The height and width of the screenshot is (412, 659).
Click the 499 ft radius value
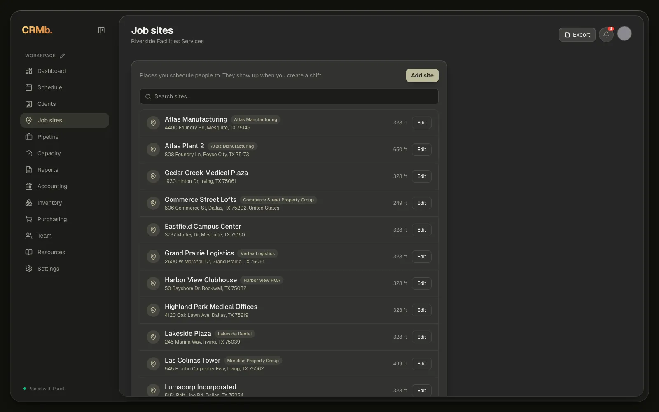400,364
